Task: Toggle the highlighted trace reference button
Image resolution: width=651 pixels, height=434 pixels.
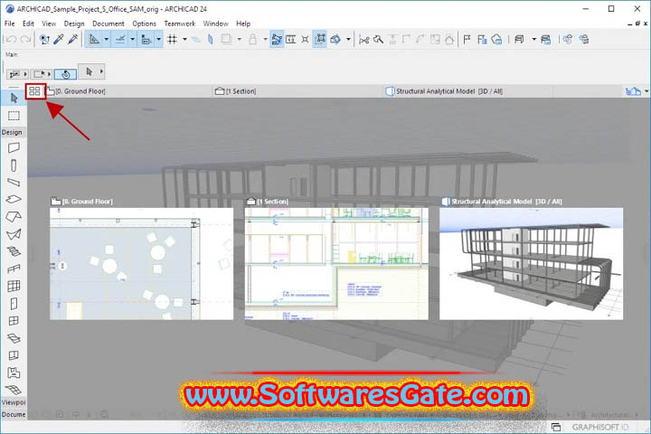Action: coord(277,40)
